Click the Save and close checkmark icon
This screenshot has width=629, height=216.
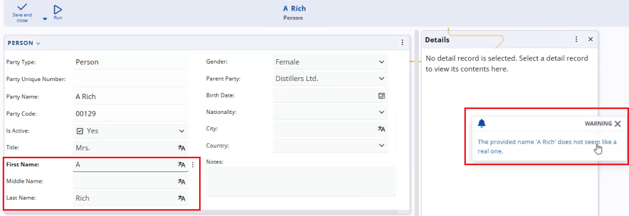point(22,7)
